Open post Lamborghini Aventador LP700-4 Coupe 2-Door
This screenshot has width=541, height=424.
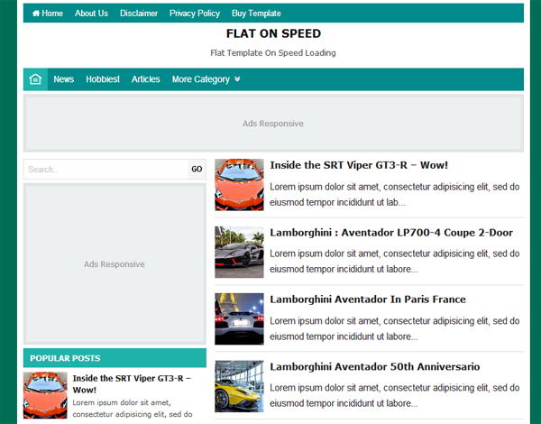pyautogui.click(x=391, y=233)
